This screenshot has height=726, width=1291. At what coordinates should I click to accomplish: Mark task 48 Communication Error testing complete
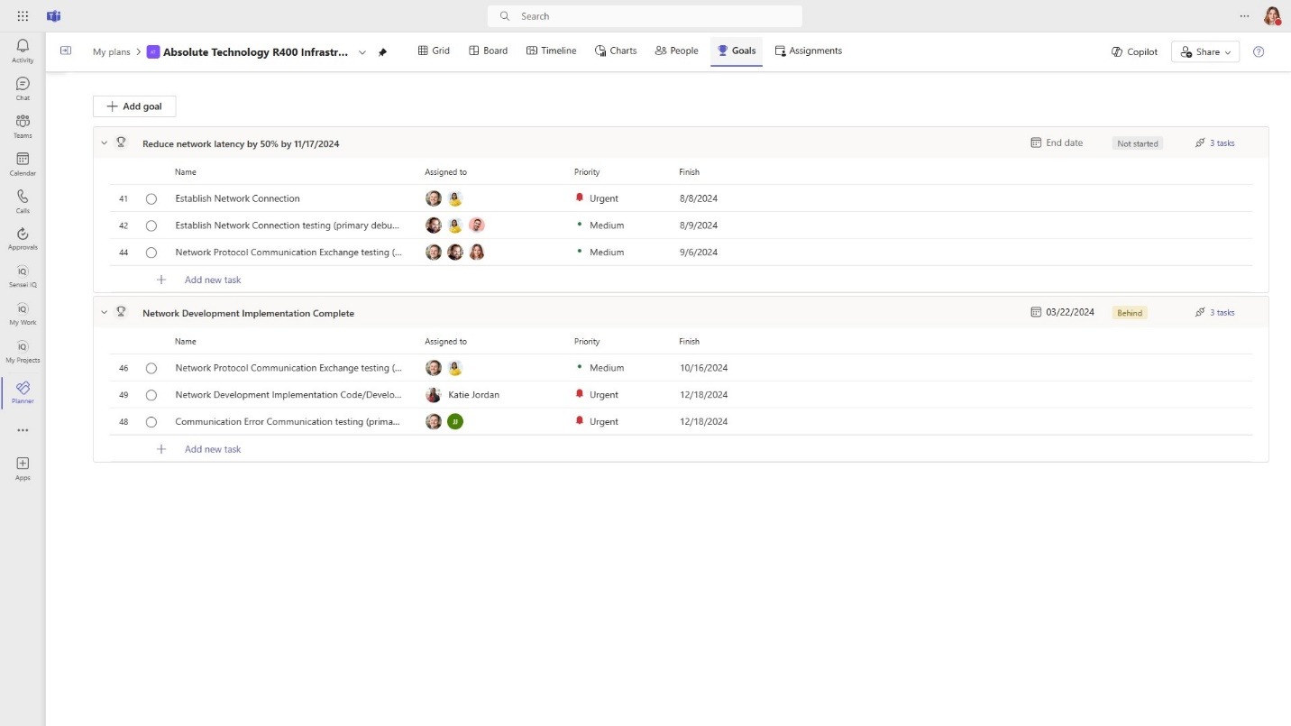(151, 421)
